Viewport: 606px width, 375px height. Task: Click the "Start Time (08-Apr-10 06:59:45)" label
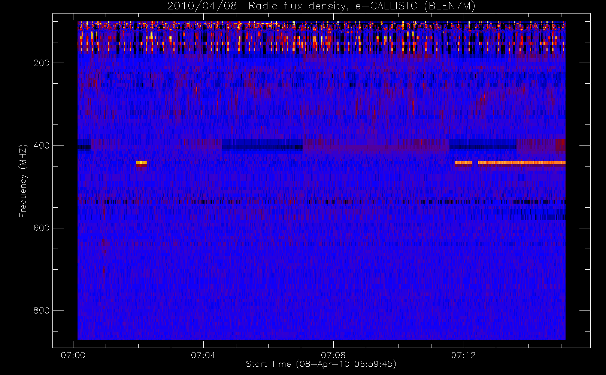pyautogui.click(x=321, y=364)
